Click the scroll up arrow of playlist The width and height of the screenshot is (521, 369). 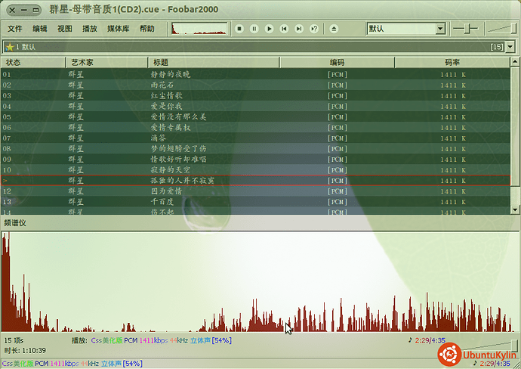pyautogui.click(x=515, y=61)
